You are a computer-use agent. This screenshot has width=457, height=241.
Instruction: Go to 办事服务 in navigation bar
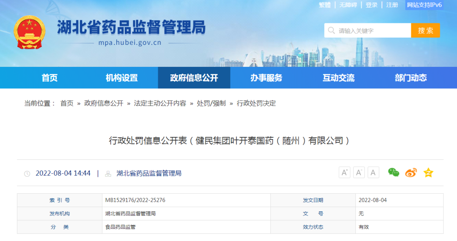pyautogui.click(x=266, y=78)
